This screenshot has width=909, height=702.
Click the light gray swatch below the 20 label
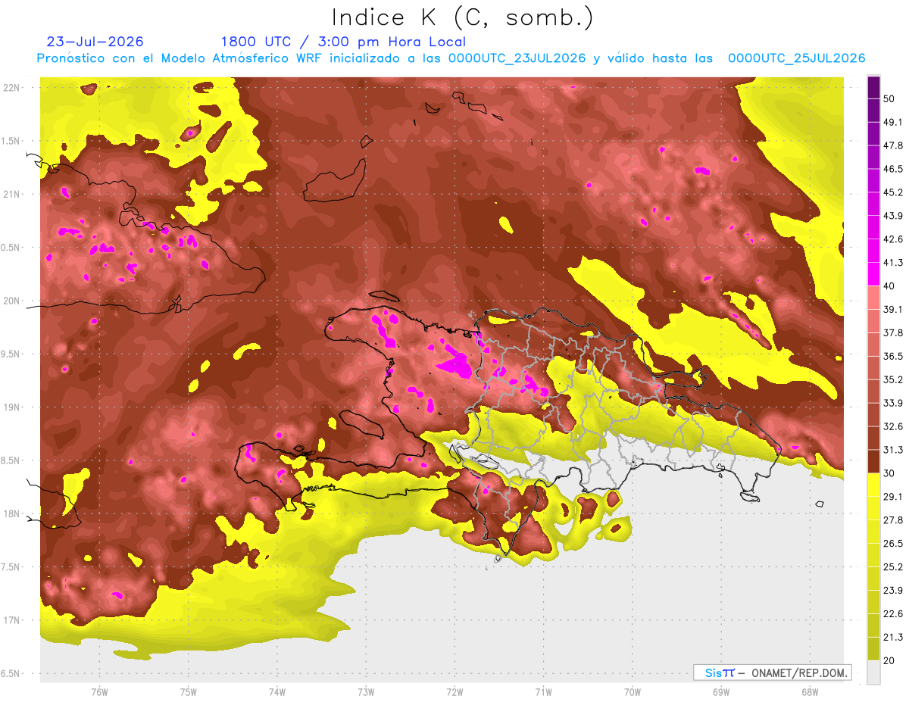(x=873, y=672)
